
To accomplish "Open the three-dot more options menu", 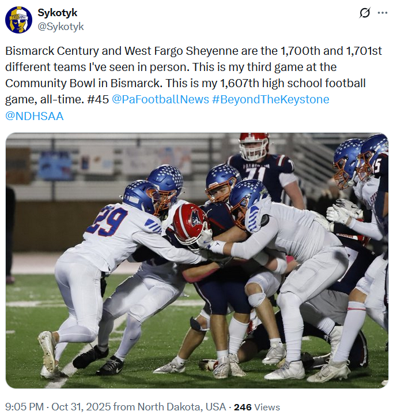I will click(x=382, y=13).
